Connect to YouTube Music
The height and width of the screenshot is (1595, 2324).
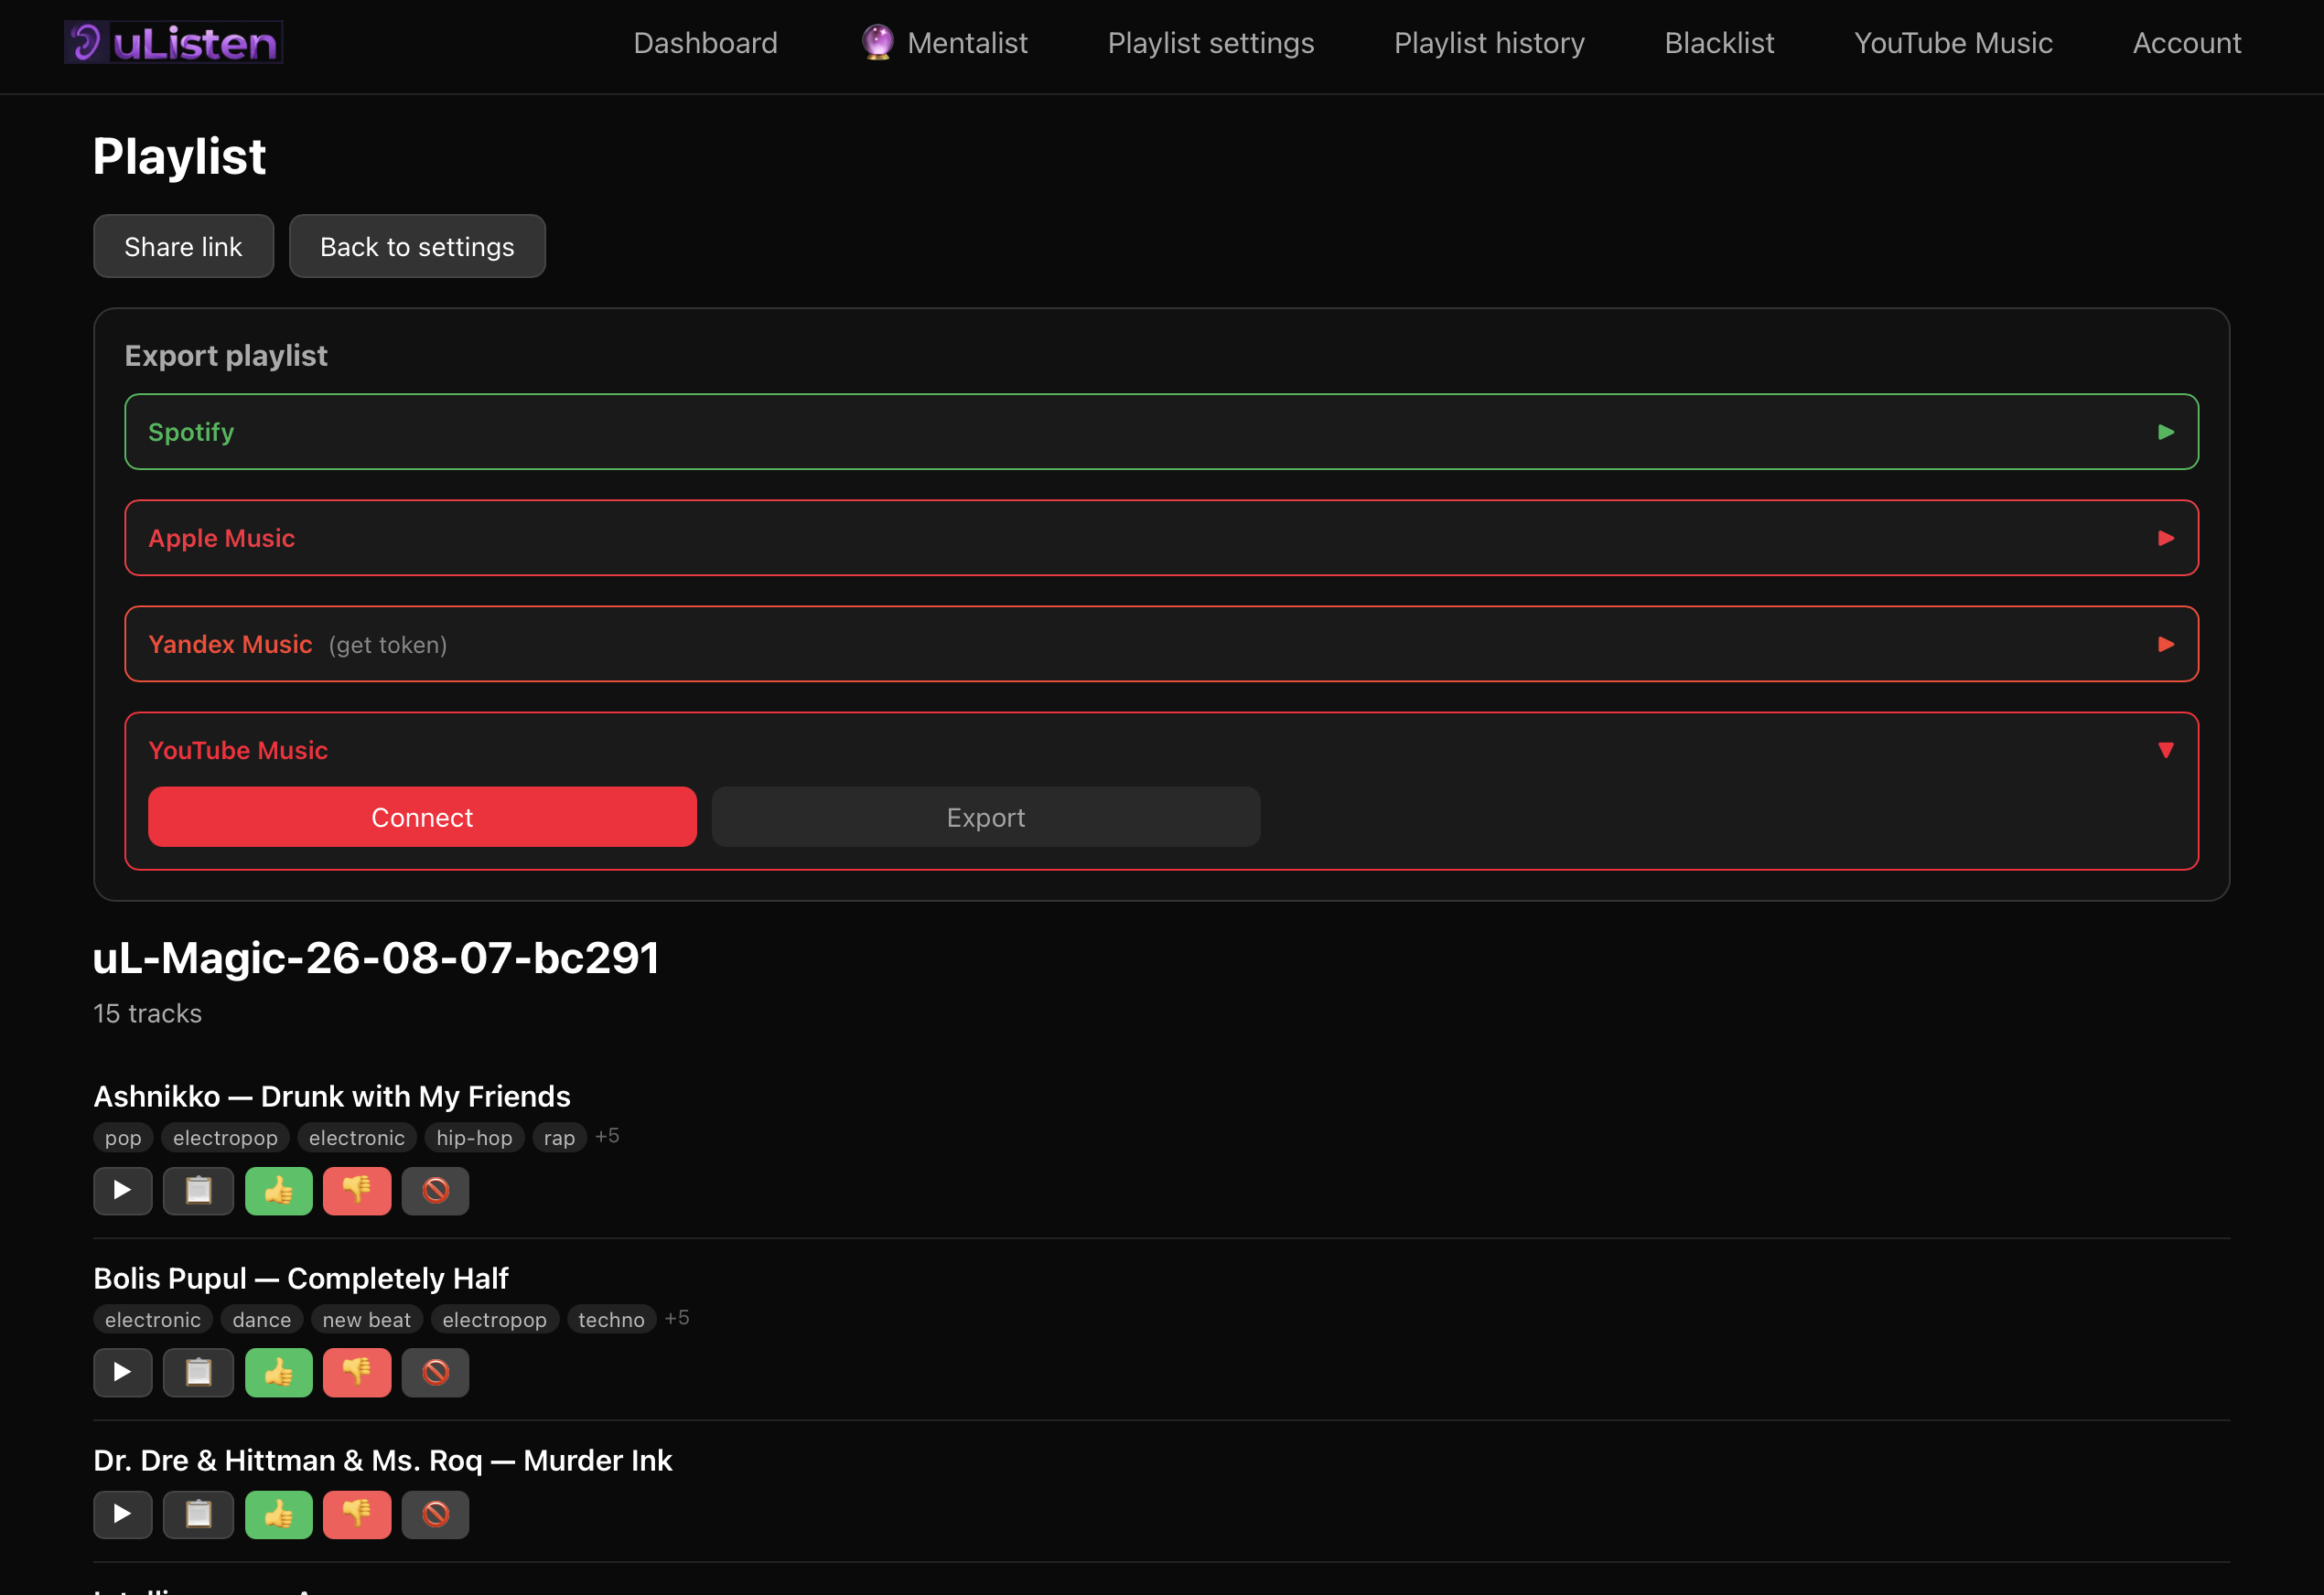[422, 818]
